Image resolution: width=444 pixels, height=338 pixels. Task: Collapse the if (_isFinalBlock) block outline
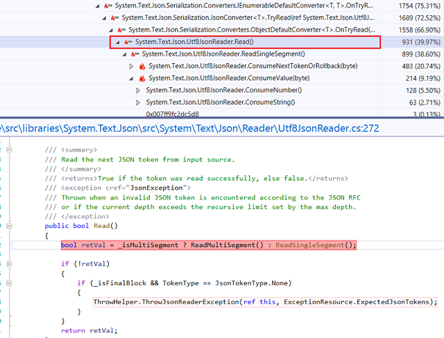tap(9, 283)
